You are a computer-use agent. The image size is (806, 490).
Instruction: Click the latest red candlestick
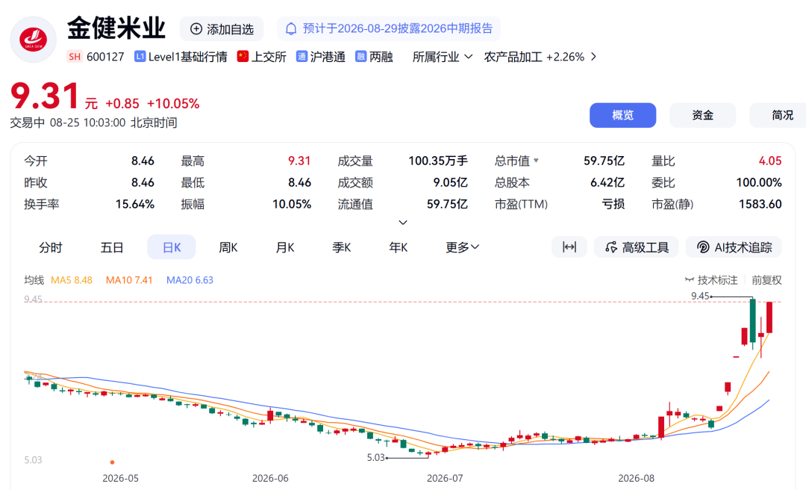pyautogui.click(x=769, y=317)
